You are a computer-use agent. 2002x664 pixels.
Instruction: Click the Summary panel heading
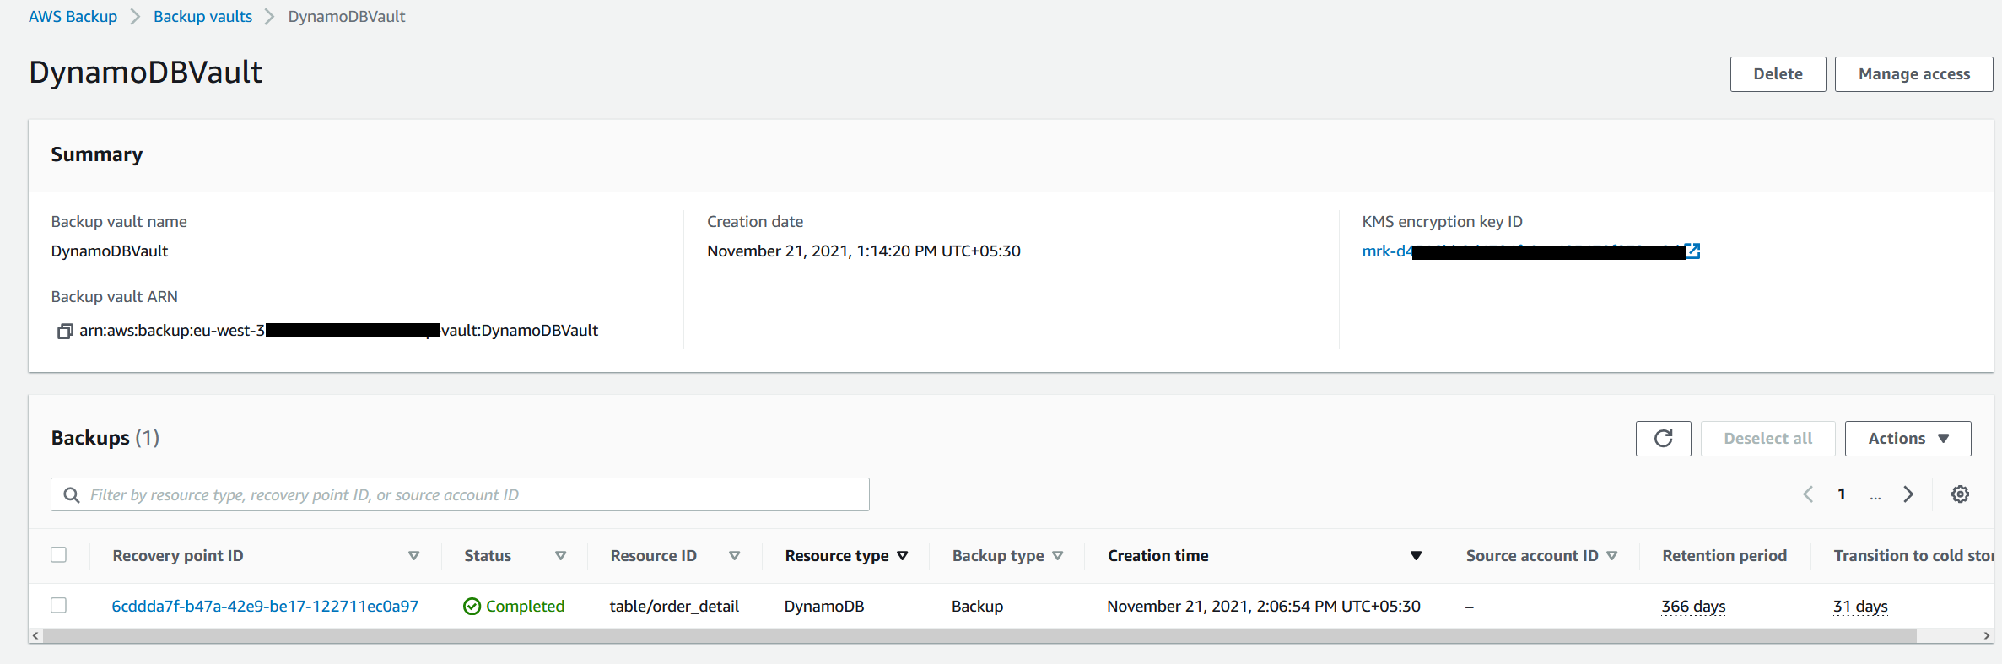tap(97, 154)
